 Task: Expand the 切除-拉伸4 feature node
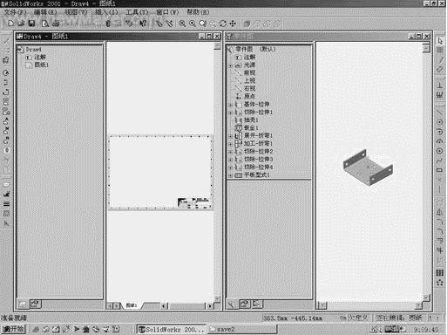click(x=231, y=167)
